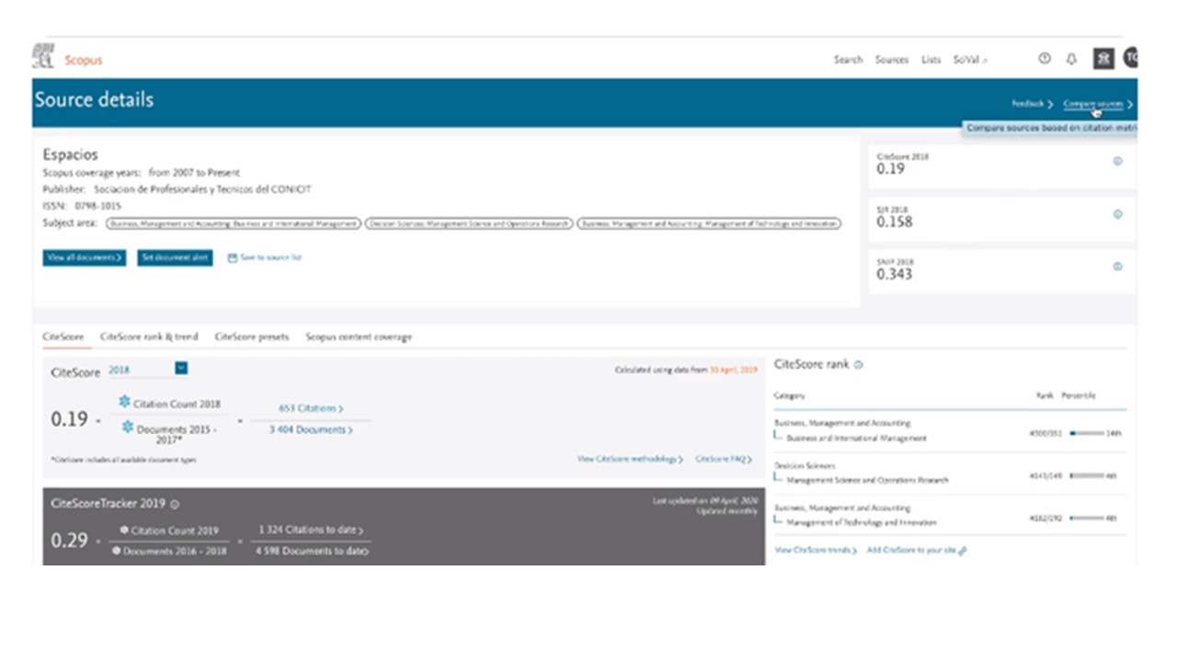
Task: Click percentile bar for Business and International Management
Action: (1087, 433)
